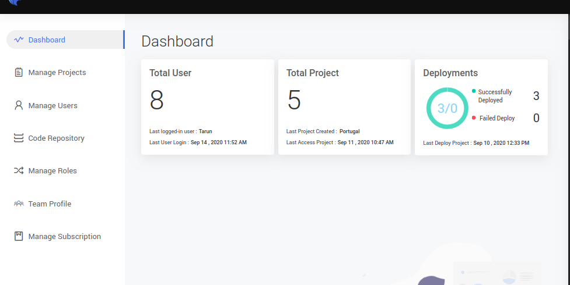The height and width of the screenshot is (285, 570).
Task: Navigate to Manage Subscription
Action: (64, 237)
